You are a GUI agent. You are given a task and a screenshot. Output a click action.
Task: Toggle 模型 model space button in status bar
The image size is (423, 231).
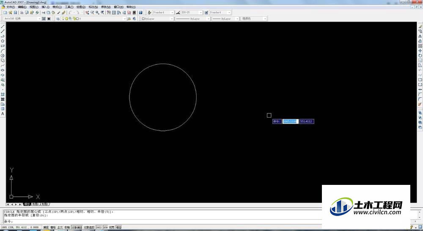tap(119, 228)
